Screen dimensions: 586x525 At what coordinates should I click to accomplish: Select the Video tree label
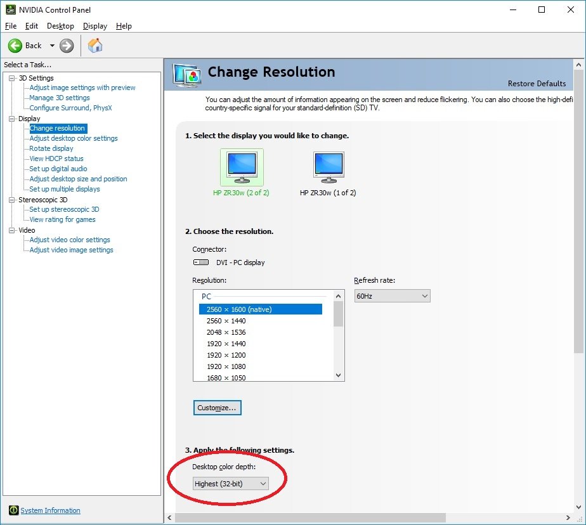27,230
